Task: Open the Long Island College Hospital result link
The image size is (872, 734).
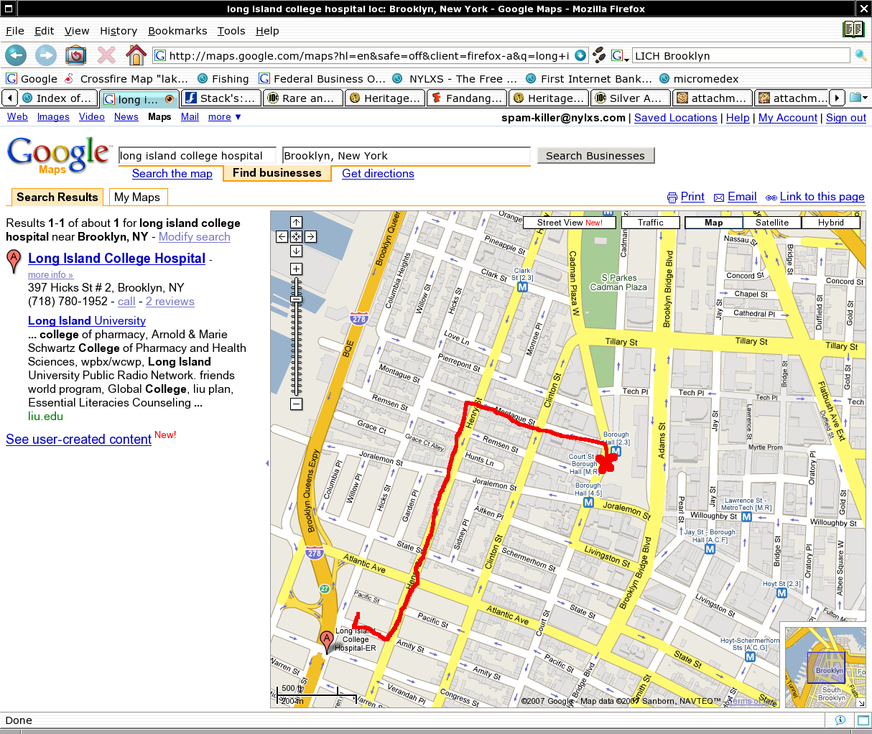Action: coord(117,259)
